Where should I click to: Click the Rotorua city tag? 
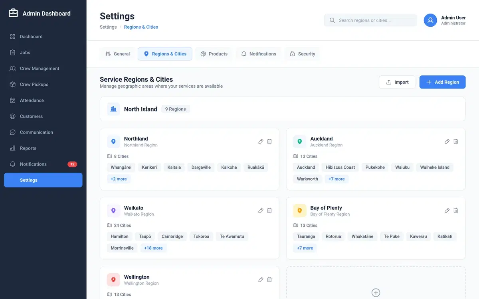point(333,236)
